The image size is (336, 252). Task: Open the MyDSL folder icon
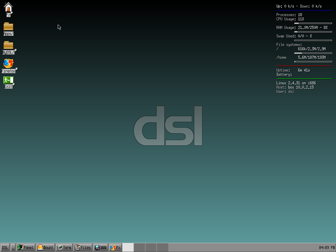(x=8, y=46)
